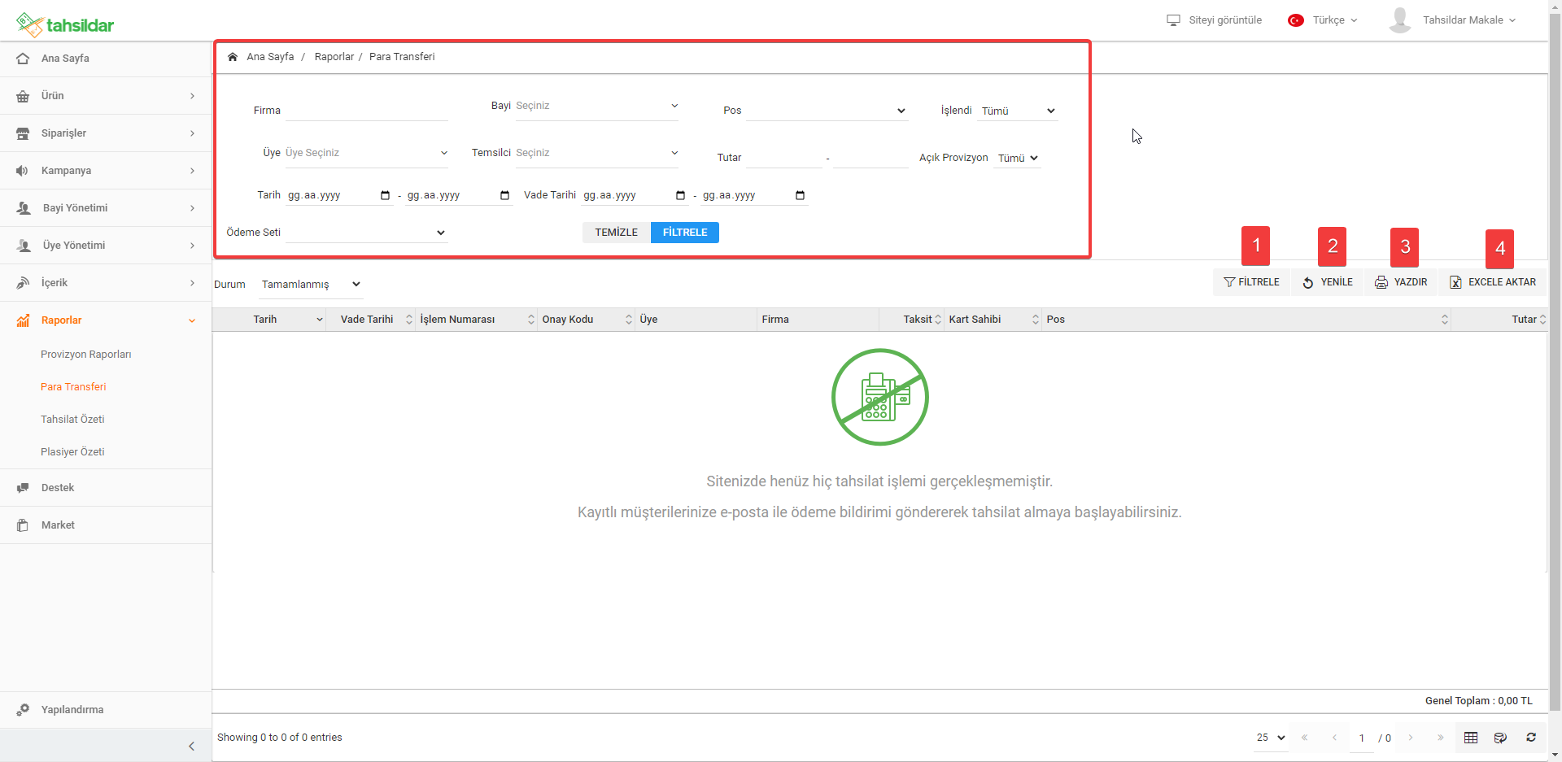Screen dimensions: 1562x762
Task: Click the İçerik feed icon
Action: (x=23, y=283)
